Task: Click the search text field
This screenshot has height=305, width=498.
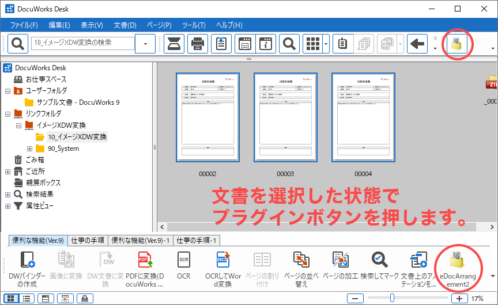Action: point(83,43)
